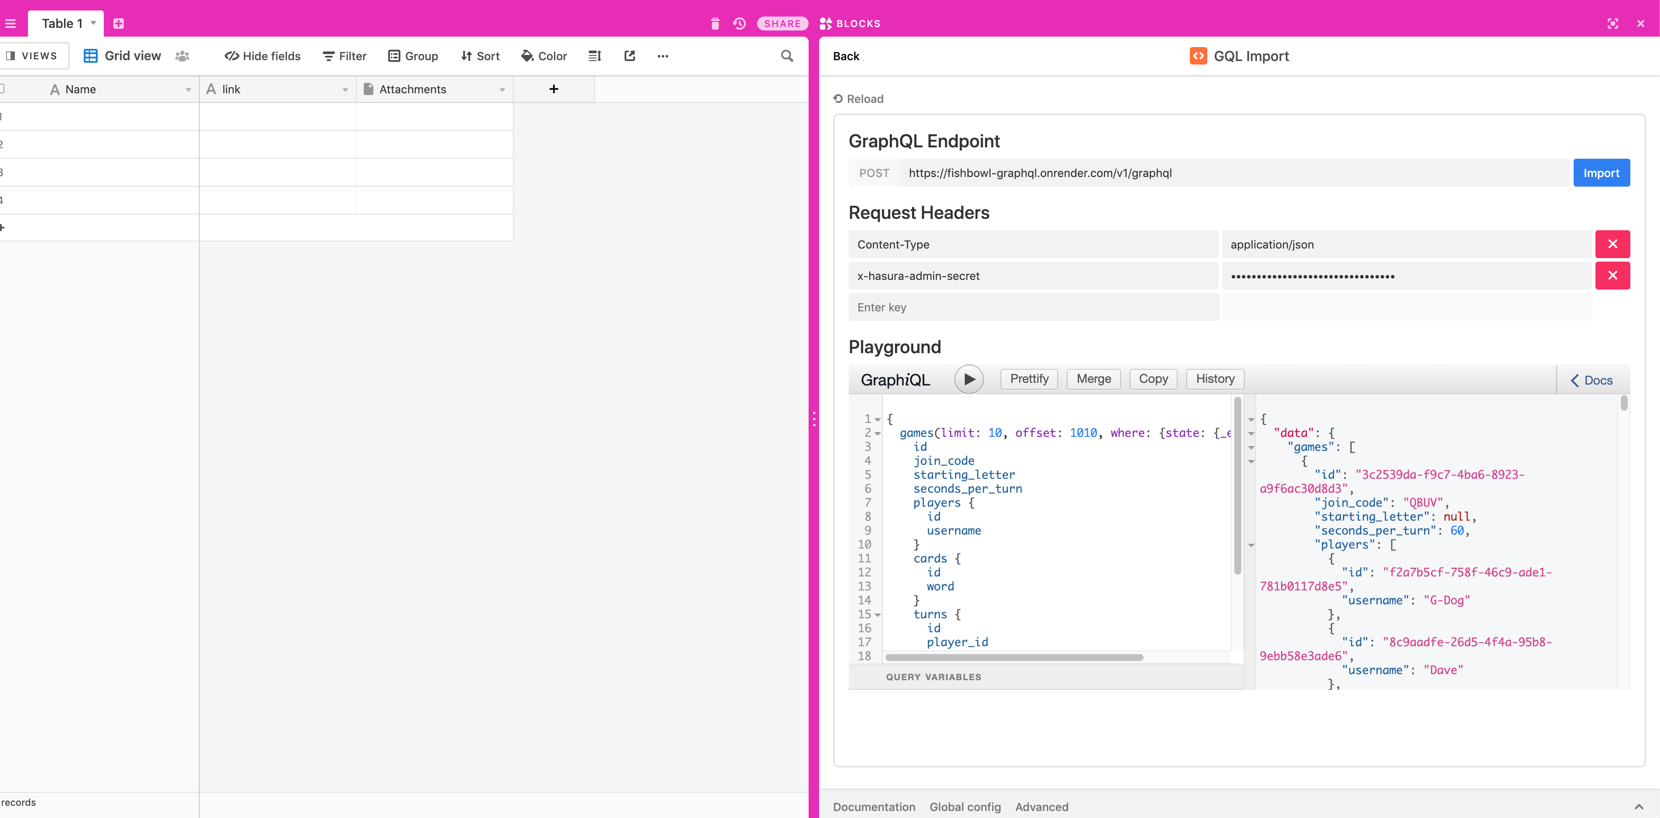This screenshot has width=1660, height=818.
Task: Click the trash icon in top bar
Action: [715, 24]
